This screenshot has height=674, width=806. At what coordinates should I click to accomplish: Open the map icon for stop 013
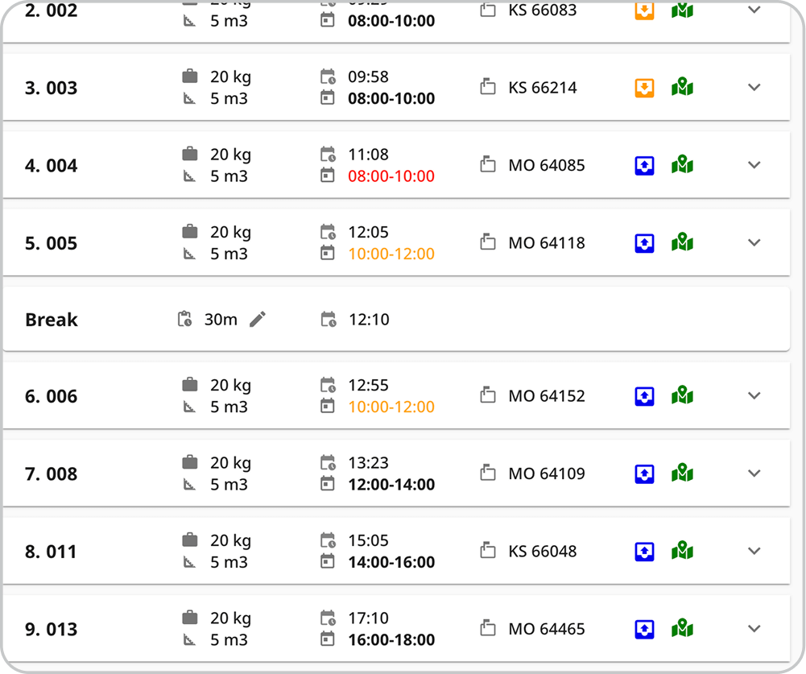click(683, 628)
